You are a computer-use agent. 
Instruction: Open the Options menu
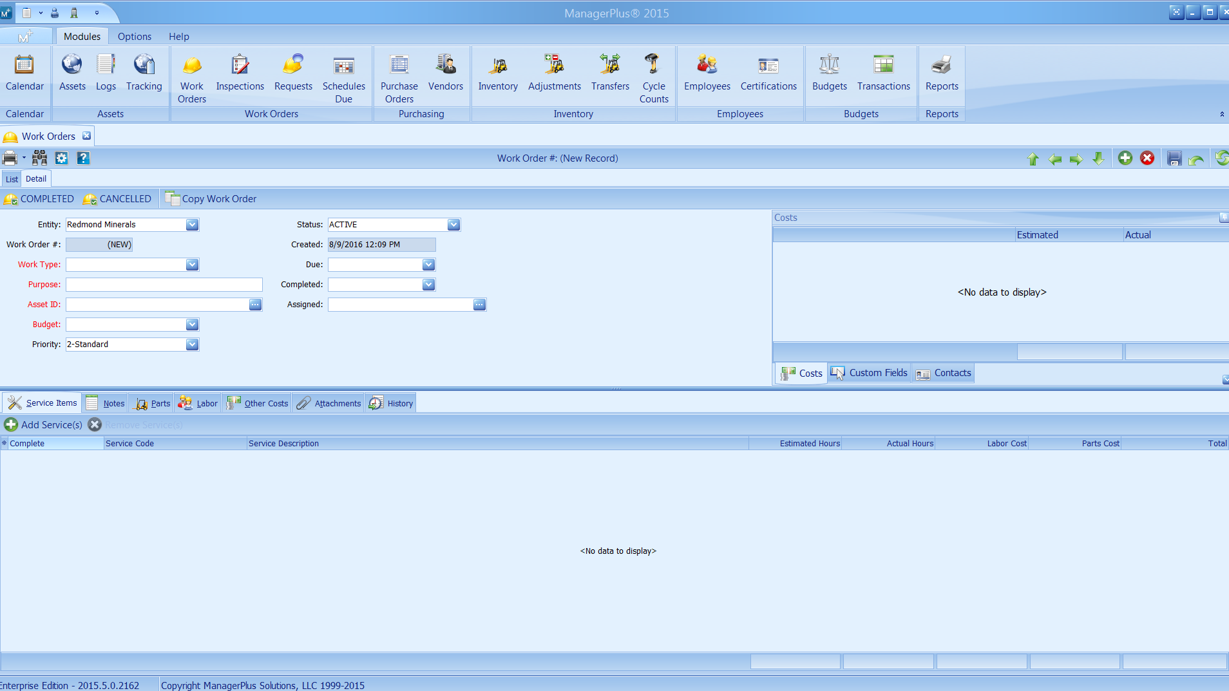[x=135, y=37]
